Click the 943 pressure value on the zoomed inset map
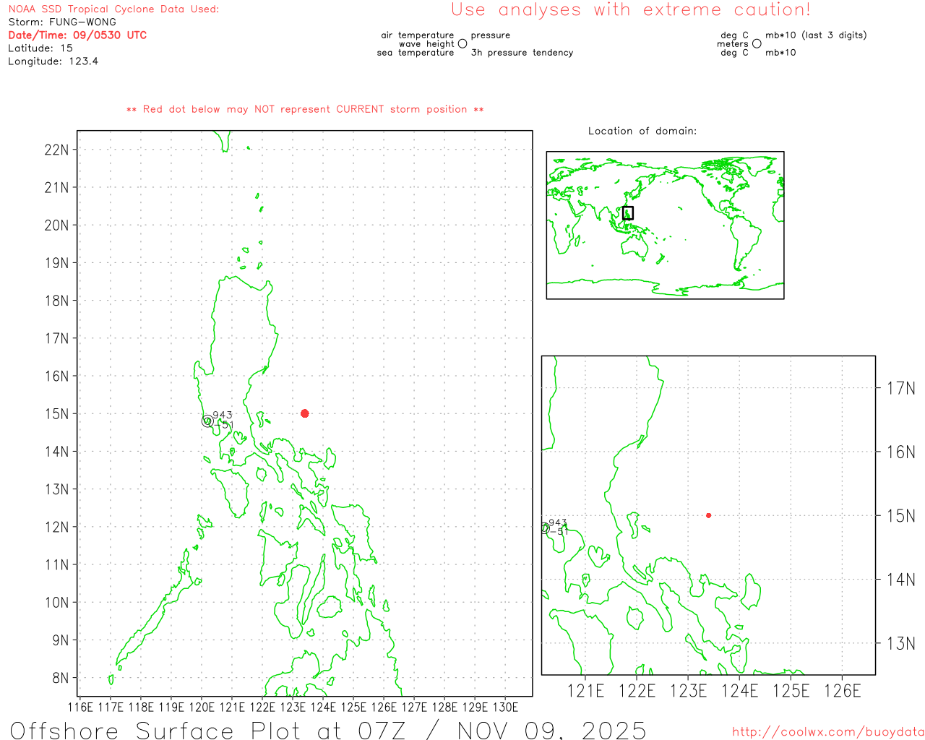Viewport: 925px width, 740px height. click(x=558, y=522)
